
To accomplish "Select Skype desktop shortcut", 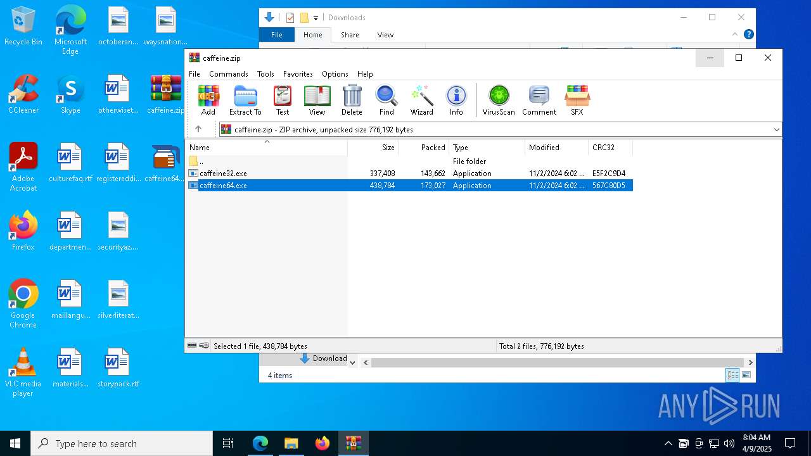I will click(x=70, y=95).
